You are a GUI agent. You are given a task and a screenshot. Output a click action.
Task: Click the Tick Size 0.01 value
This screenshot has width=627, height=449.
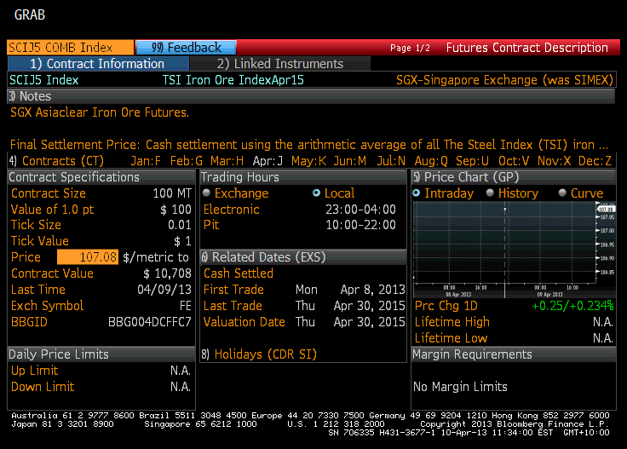(180, 225)
